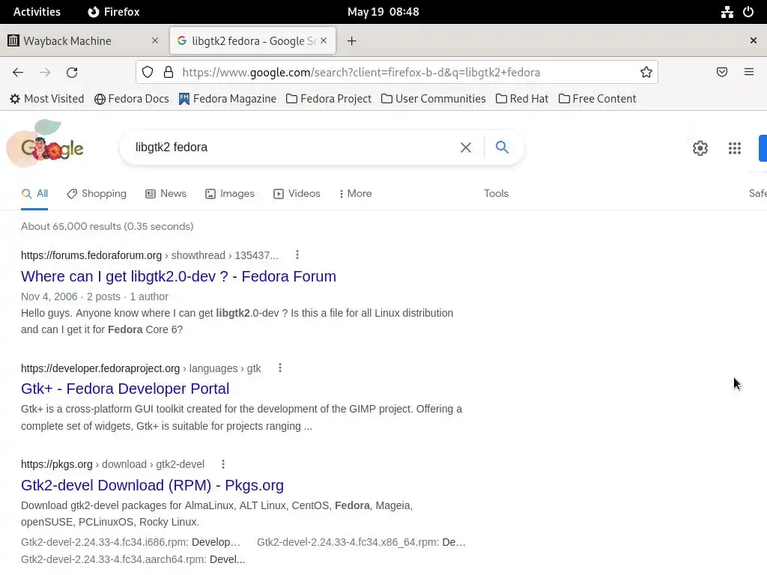Open Fedora Magazine bookmark
The image size is (767, 575).
[x=228, y=99]
